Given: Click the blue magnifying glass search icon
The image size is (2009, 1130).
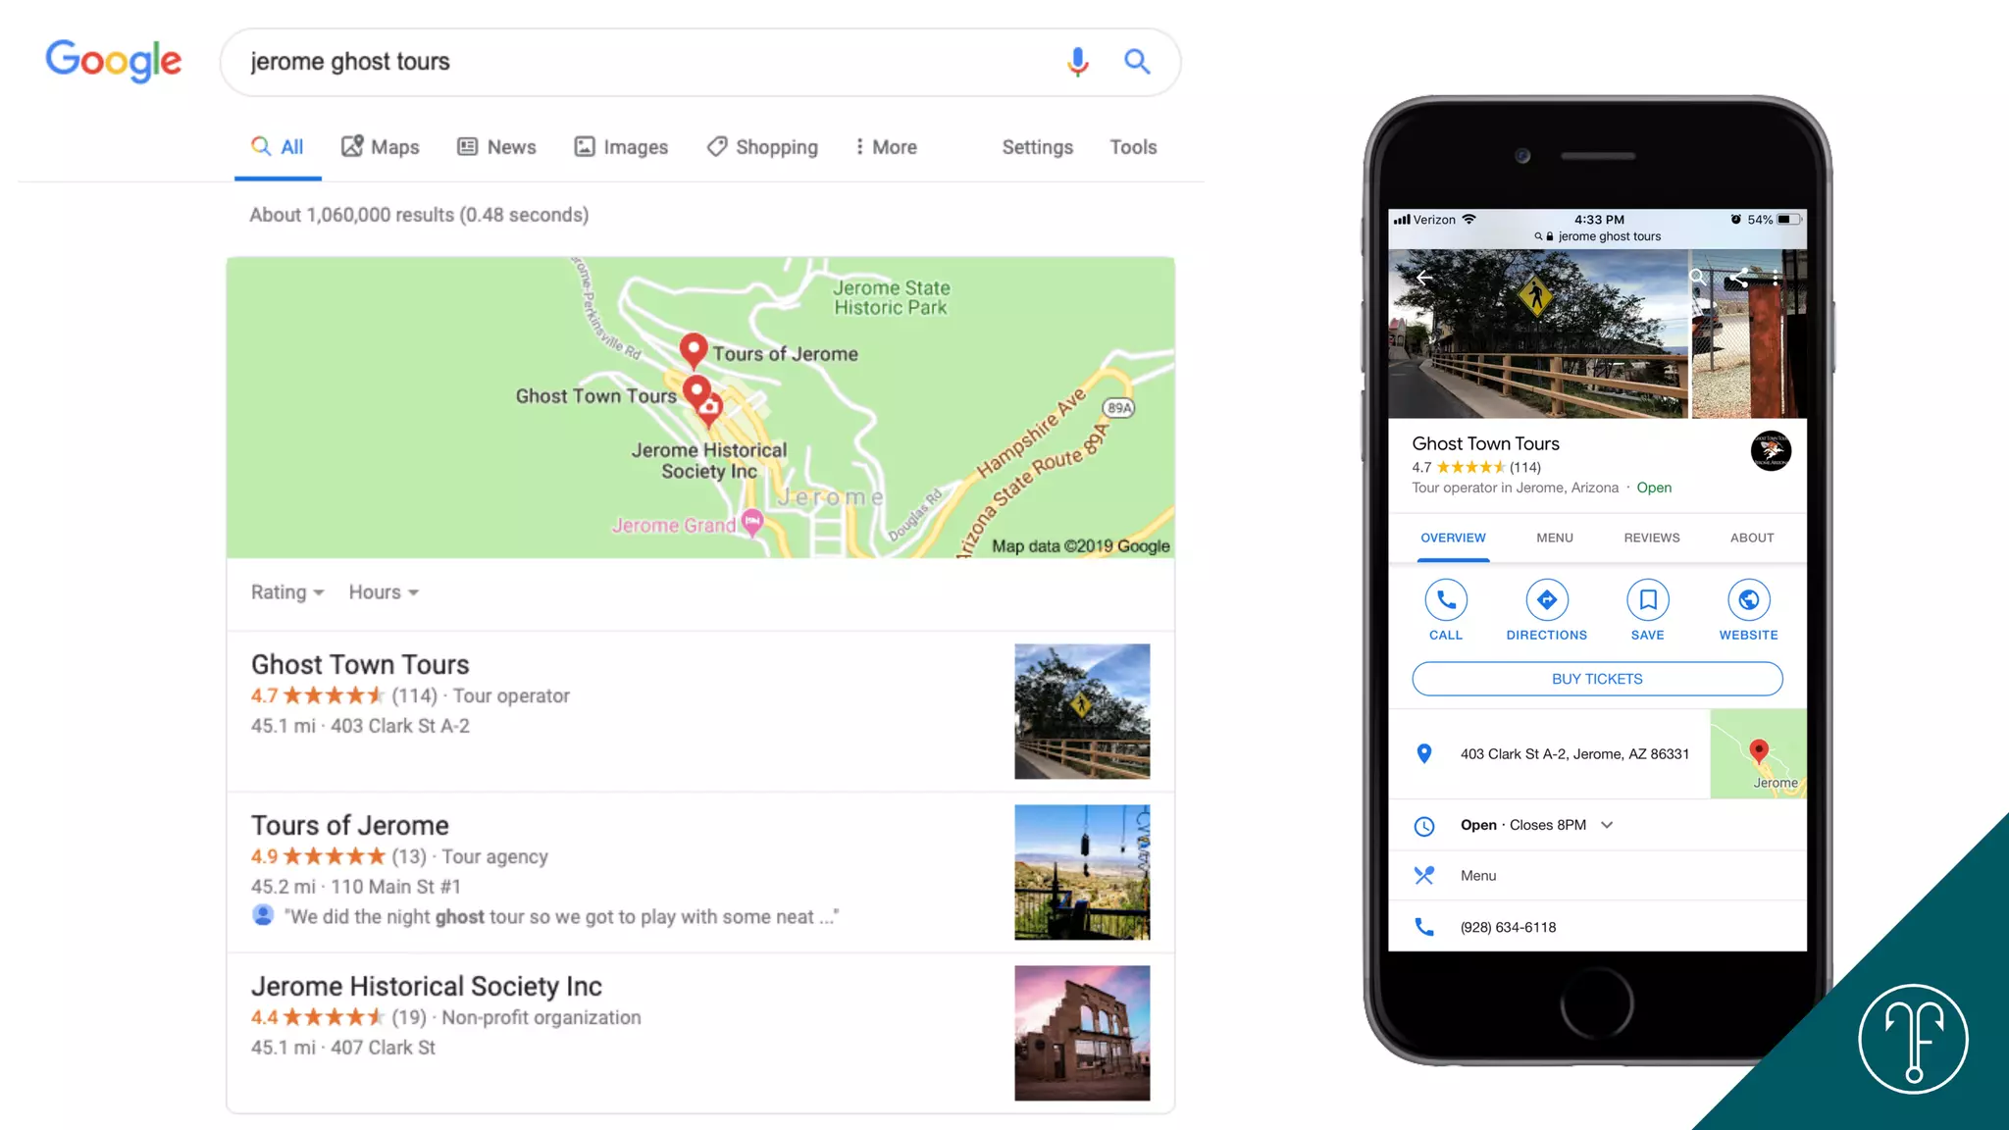Looking at the screenshot, I should pos(1137,62).
